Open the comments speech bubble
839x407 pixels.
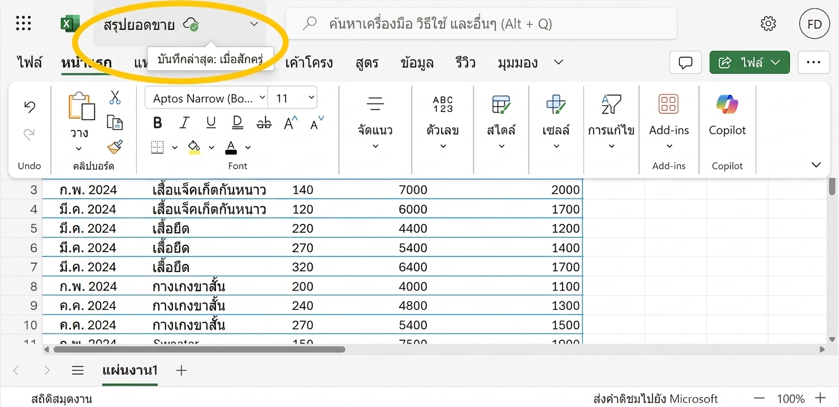click(685, 63)
